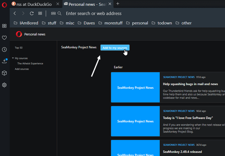Open the stuff bookmarks folder
Viewport: 225px width, 156px height.
coord(49,23)
